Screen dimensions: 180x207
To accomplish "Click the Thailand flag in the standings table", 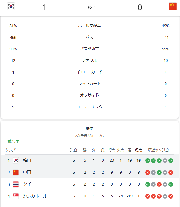I will coord(16,184).
